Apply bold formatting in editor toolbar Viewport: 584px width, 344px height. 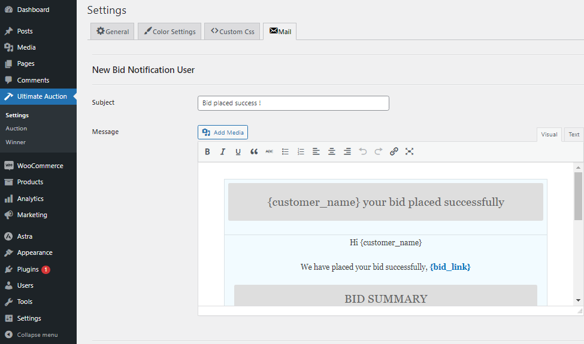point(207,151)
